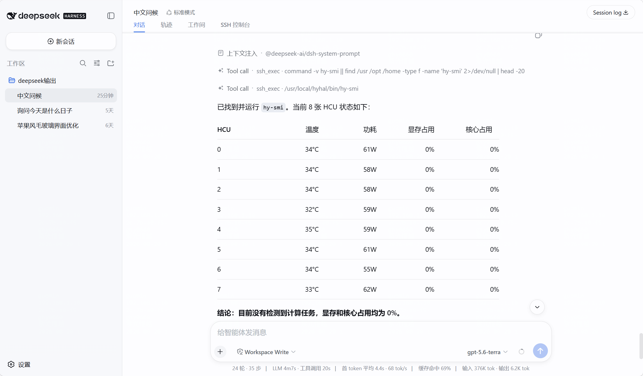
Task: Click the 35°C temperature for HCU 4
Action: pyautogui.click(x=312, y=229)
